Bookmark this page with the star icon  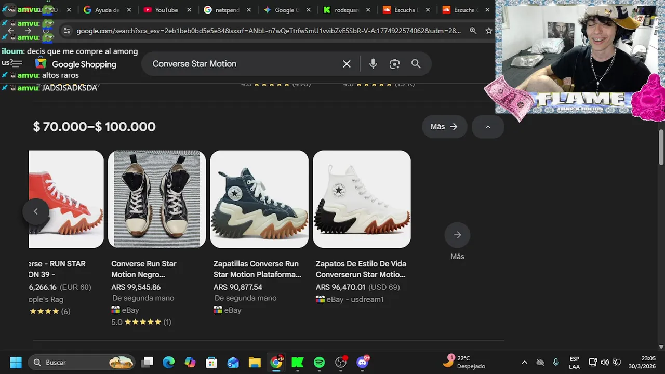coord(488,31)
